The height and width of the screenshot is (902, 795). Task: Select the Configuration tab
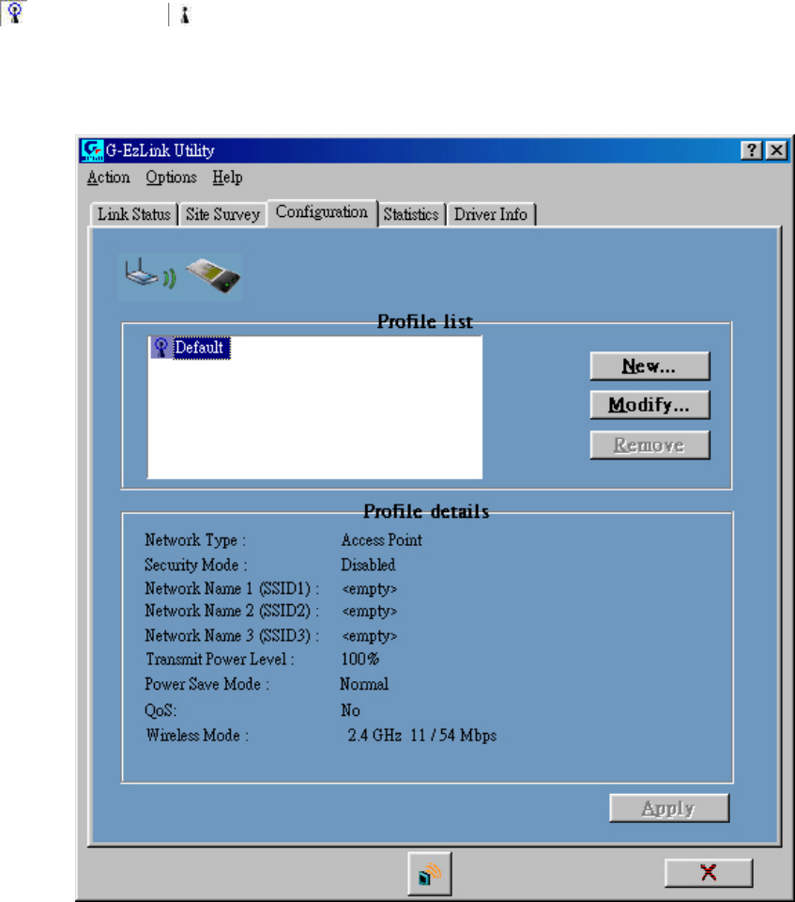pos(322,212)
